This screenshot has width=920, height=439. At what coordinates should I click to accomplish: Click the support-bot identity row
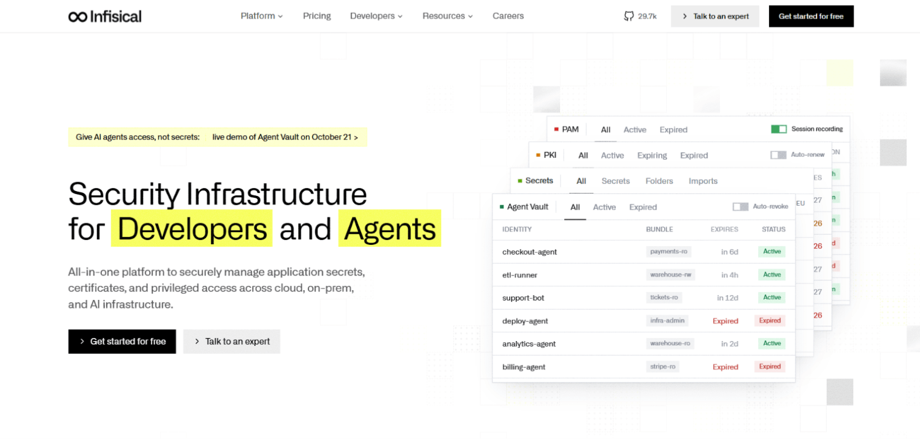tap(643, 298)
